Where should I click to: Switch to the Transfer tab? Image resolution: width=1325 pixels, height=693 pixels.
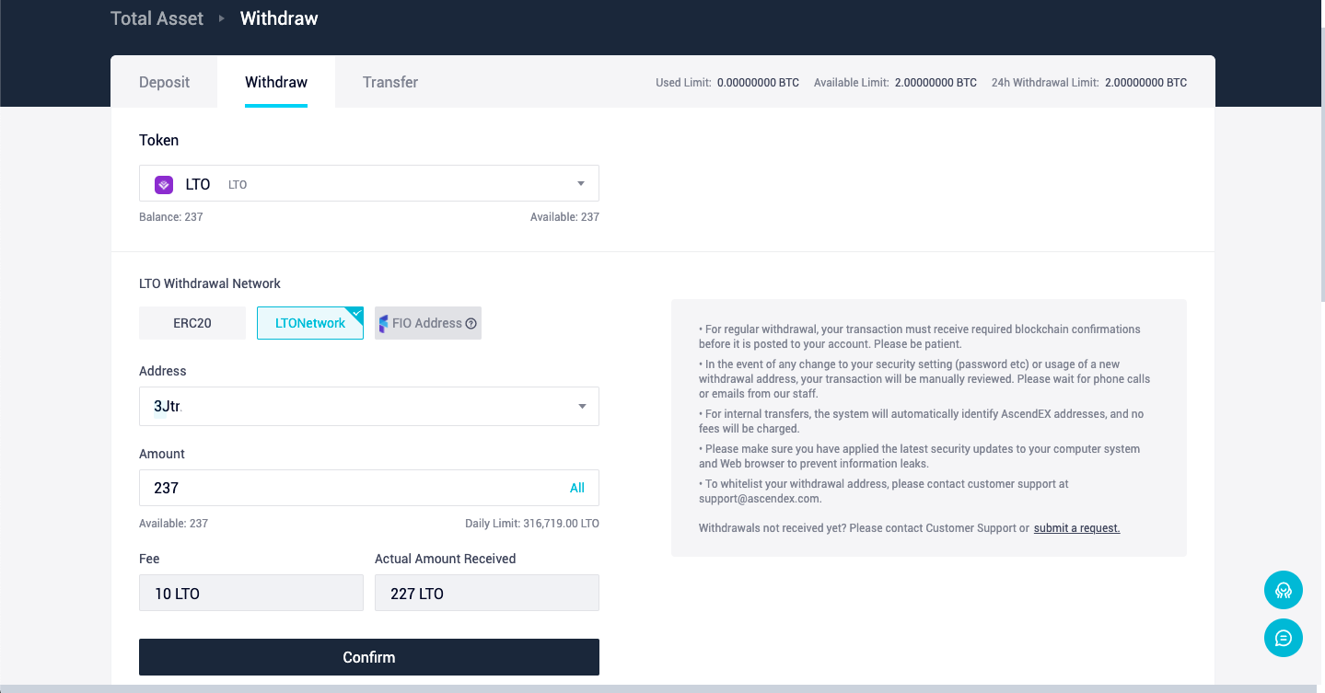(390, 82)
